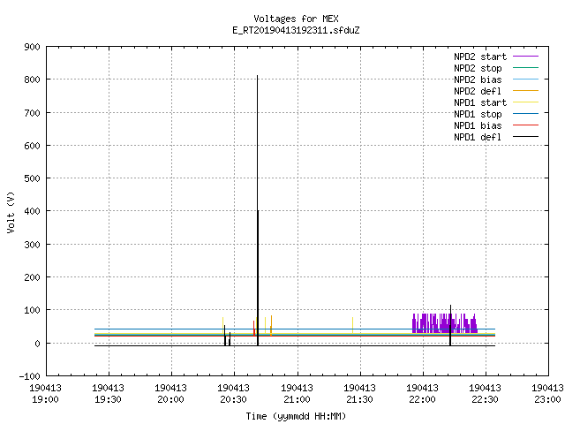565x424 pixels.
Task: Click the dark blue NPD1 stop legend line
Action: (526, 114)
